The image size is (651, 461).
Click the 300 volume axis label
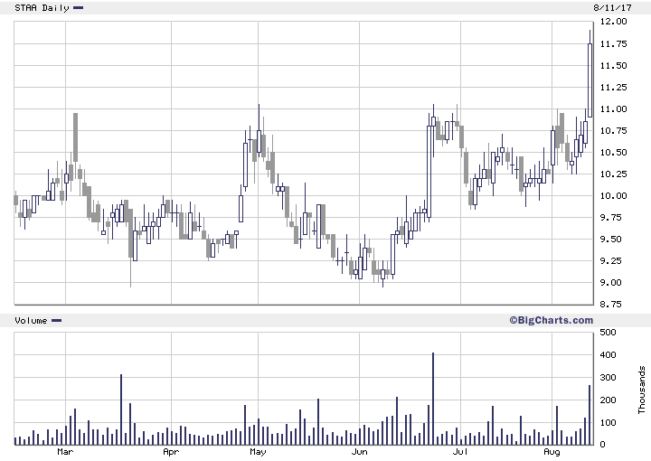coord(609,378)
